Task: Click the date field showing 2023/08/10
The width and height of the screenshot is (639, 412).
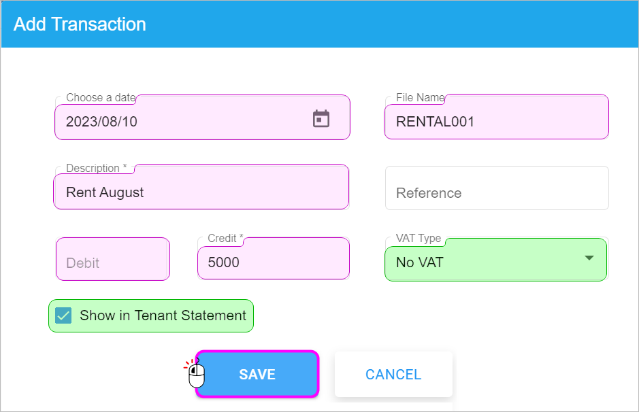Action: [177, 122]
